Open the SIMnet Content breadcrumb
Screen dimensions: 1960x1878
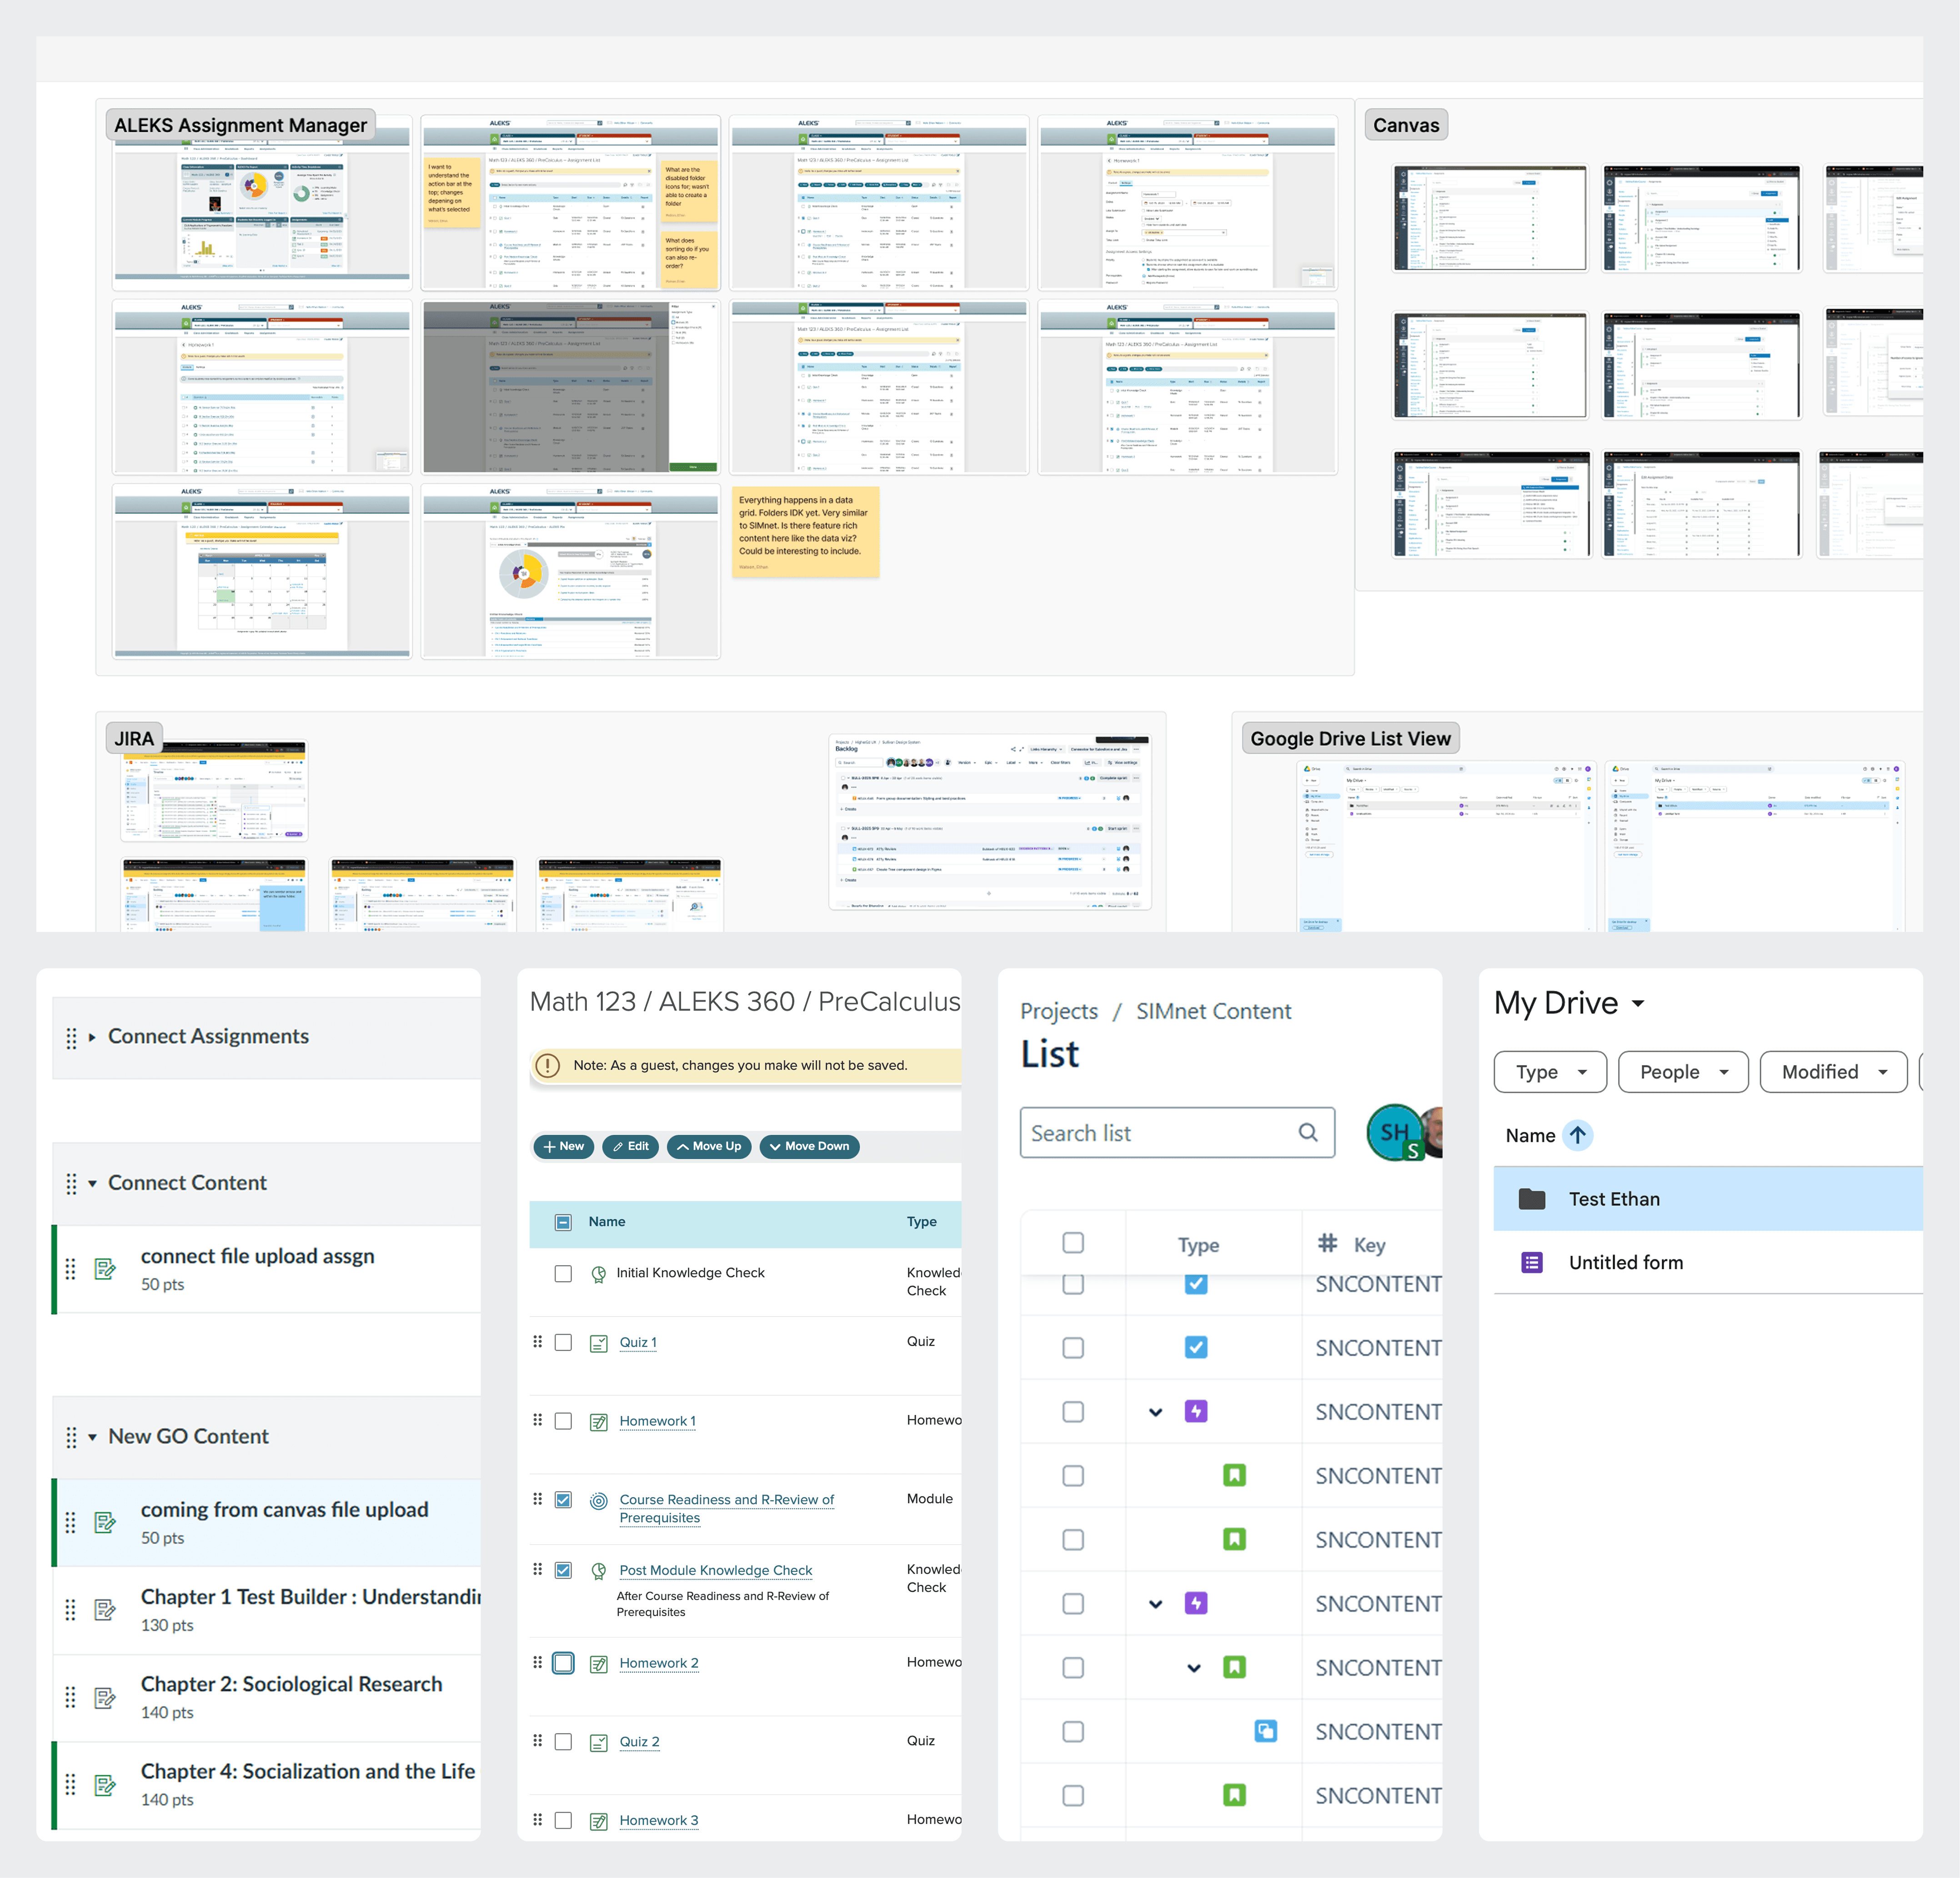pos(1213,1011)
